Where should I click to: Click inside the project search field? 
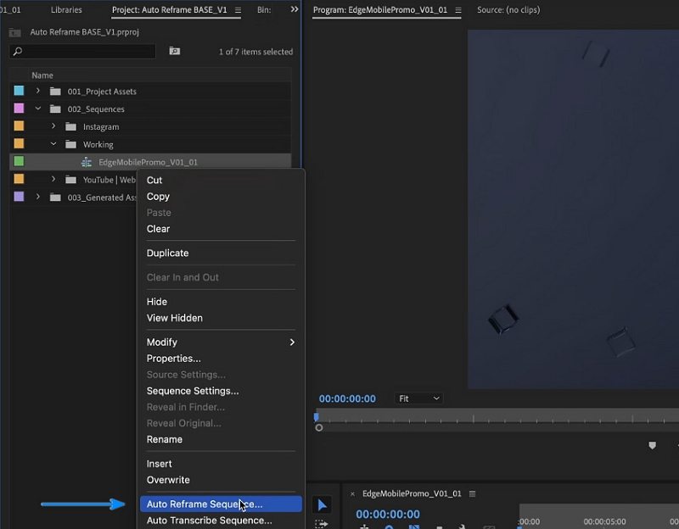pyautogui.click(x=85, y=52)
